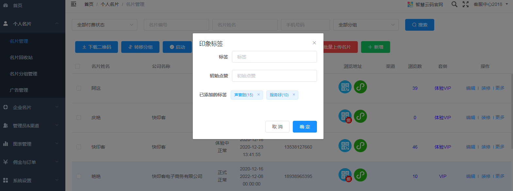Click the sidebar collapse hamburger icon
The width and height of the screenshot is (513, 191).
pos(74,4)
